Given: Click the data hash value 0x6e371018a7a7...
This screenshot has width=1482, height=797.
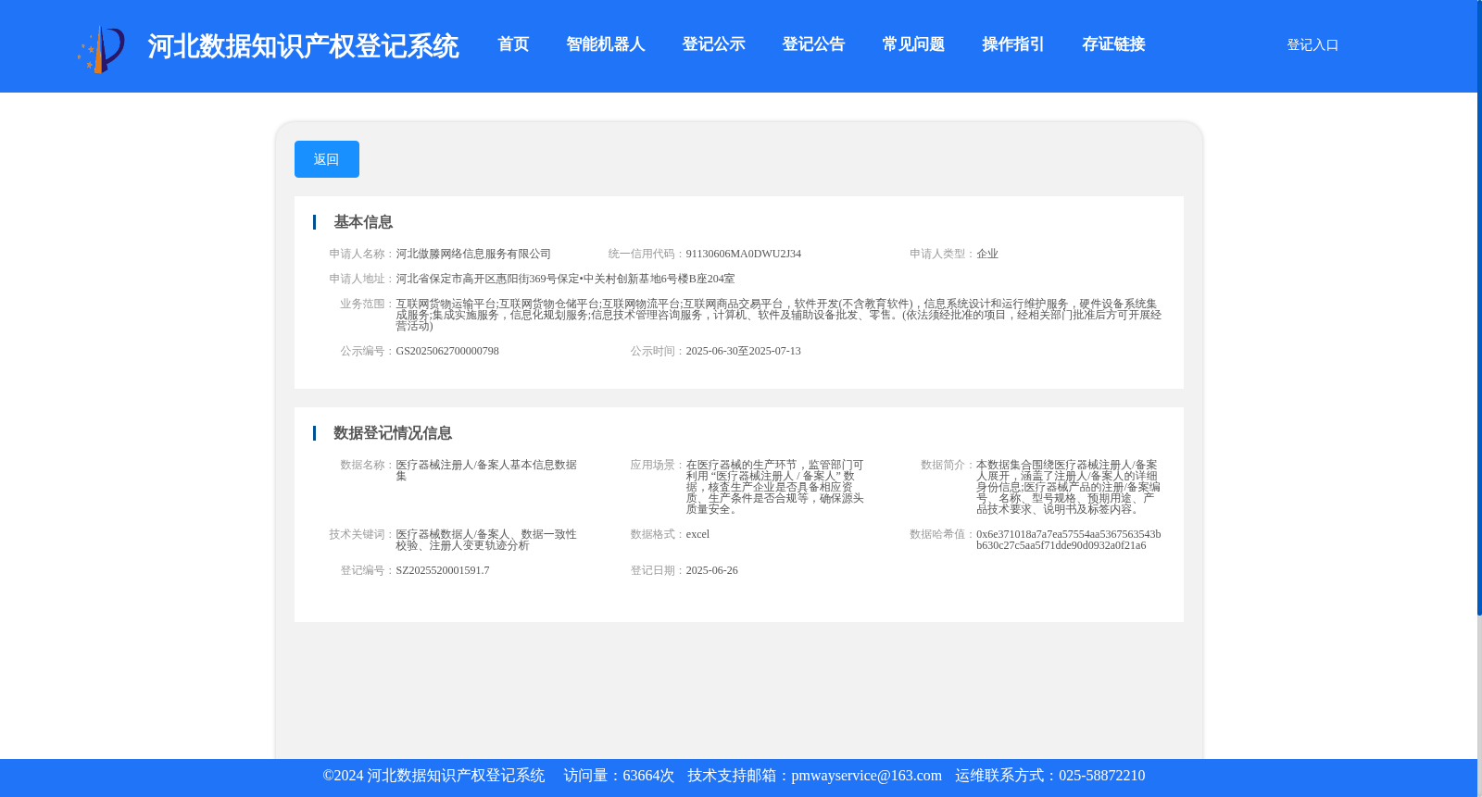Looking at the screenshot, I should tap(1069, 540).
